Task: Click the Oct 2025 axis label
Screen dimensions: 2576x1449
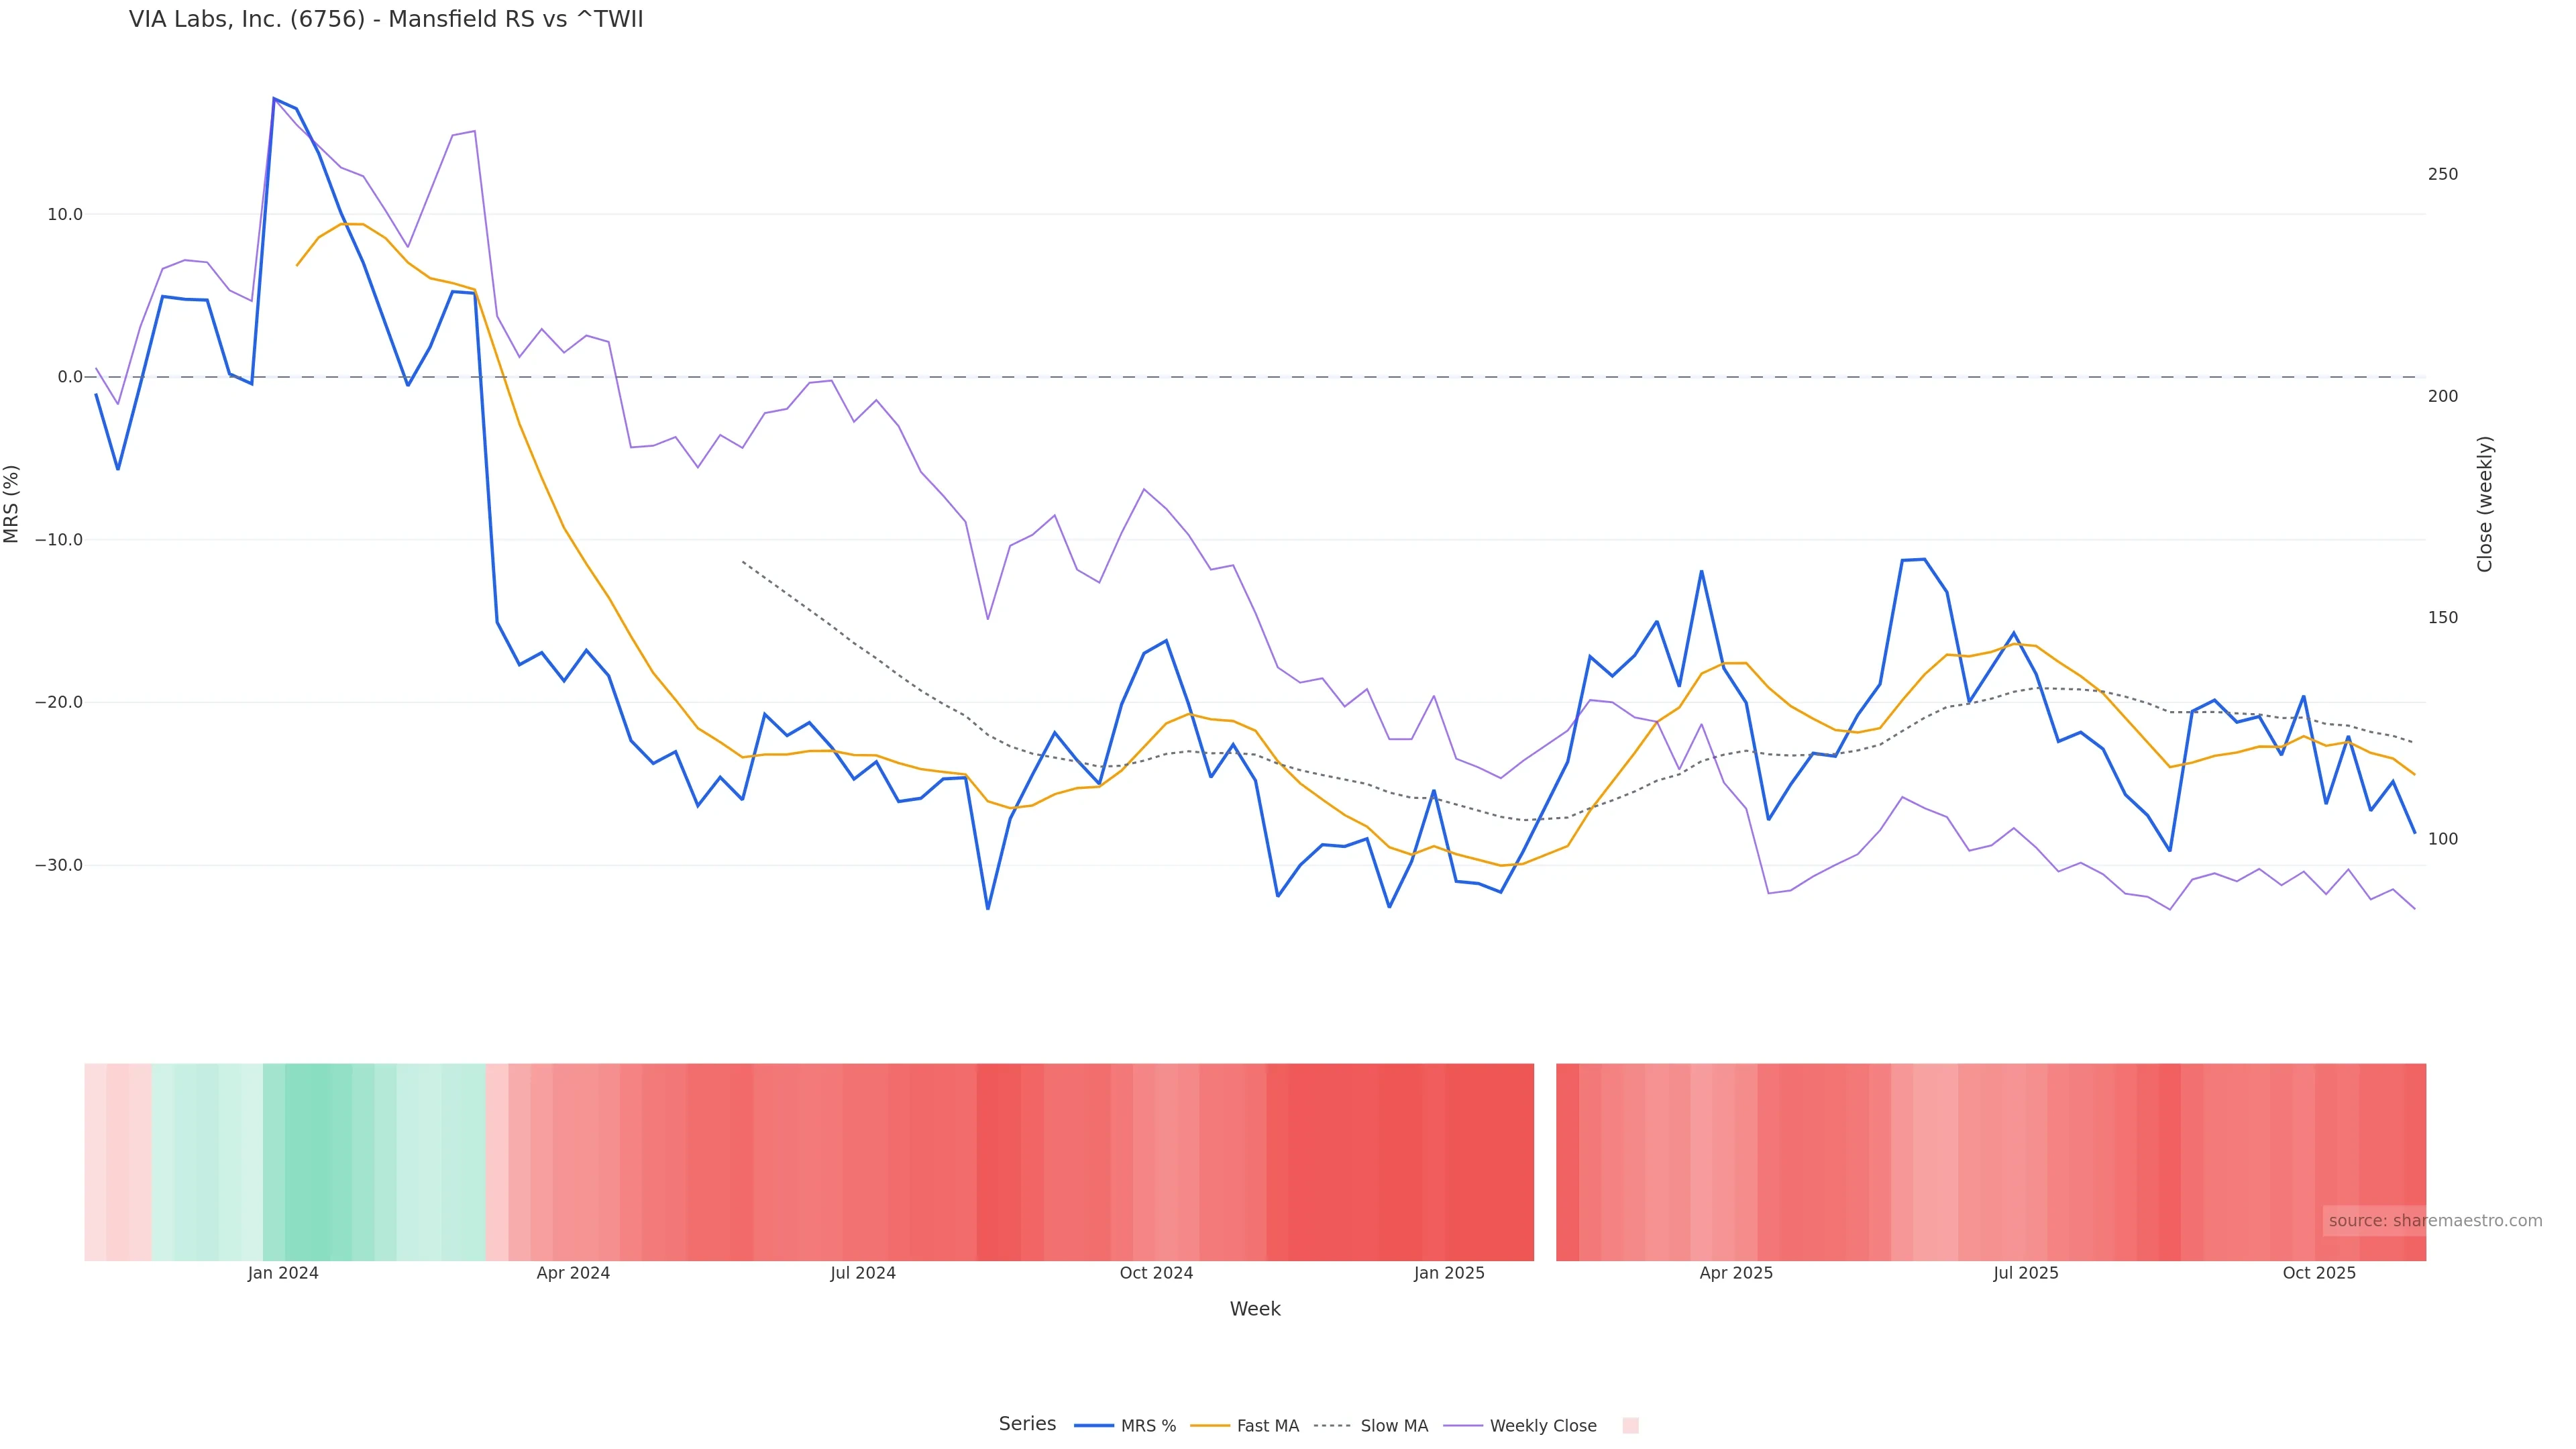Action: click(2319, 1273)
